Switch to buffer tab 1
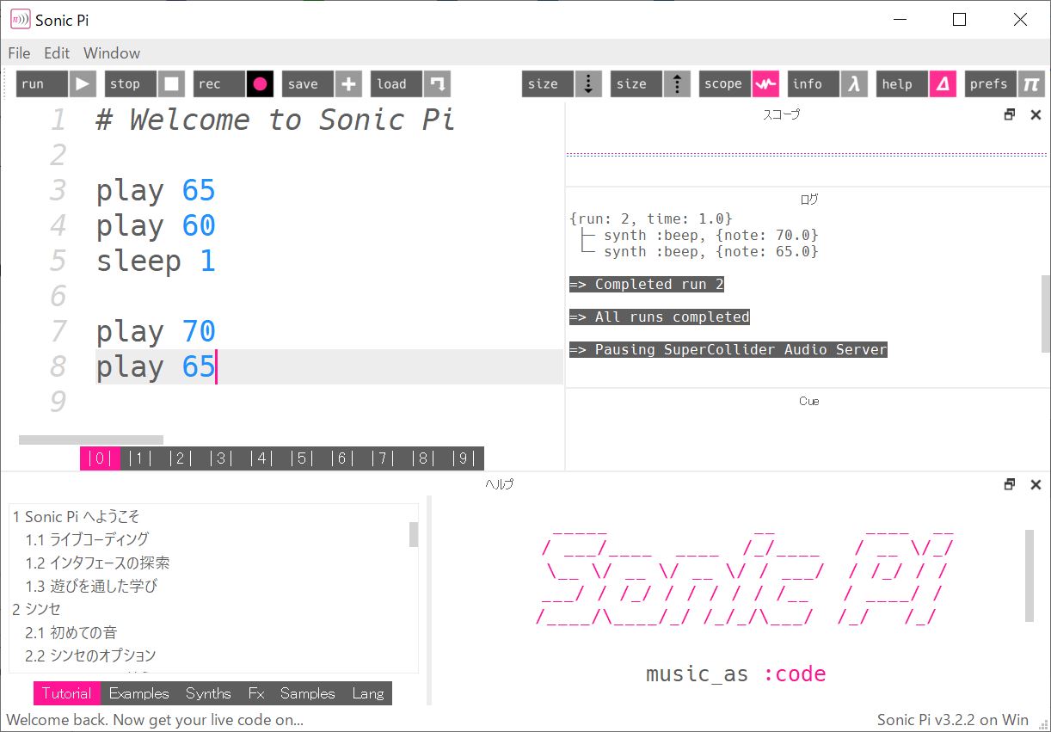The image size is (1051, 732). pyautogui.click(x=140, y=458)
